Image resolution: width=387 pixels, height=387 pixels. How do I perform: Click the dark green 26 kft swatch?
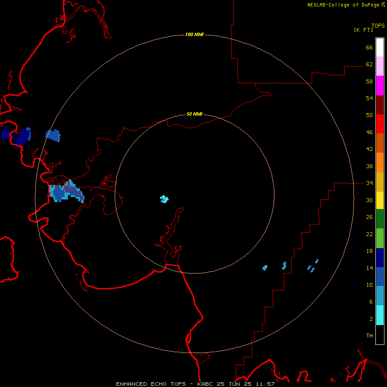[380, 219]
